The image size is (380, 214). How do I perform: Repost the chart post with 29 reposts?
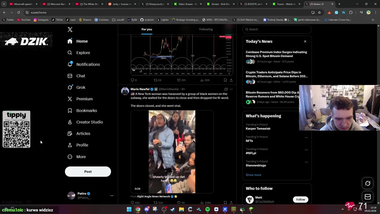click(x=157, y=80)
